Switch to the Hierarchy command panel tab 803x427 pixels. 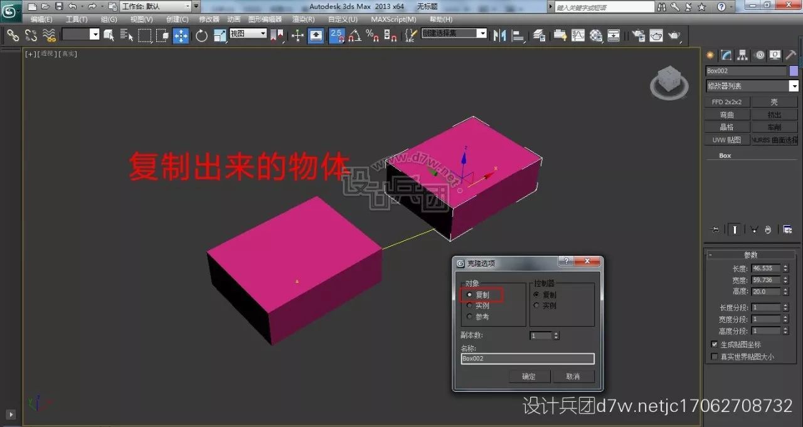click(743, 55)
